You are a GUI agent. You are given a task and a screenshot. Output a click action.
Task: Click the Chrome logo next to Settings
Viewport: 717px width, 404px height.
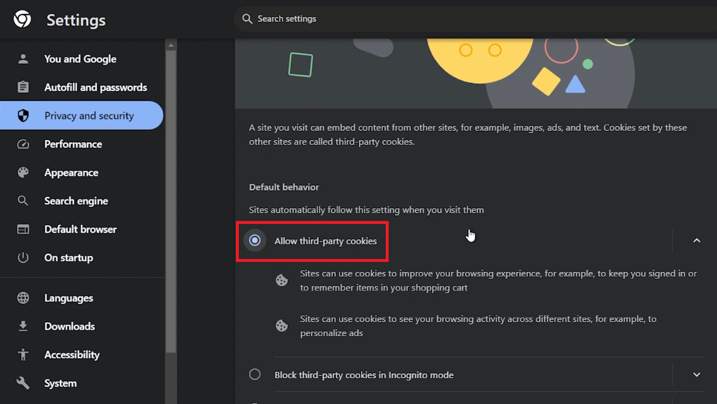22,19
